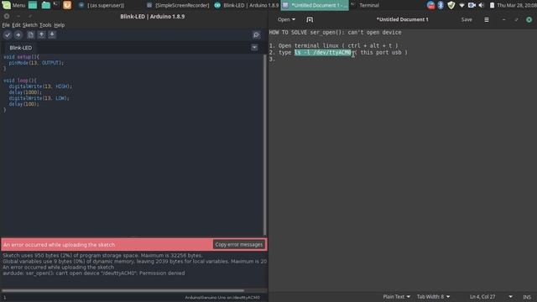The image size is (537, 302).
Task: Click the Arduino/Genuino Uno board status text
Action: click(222, 298)
